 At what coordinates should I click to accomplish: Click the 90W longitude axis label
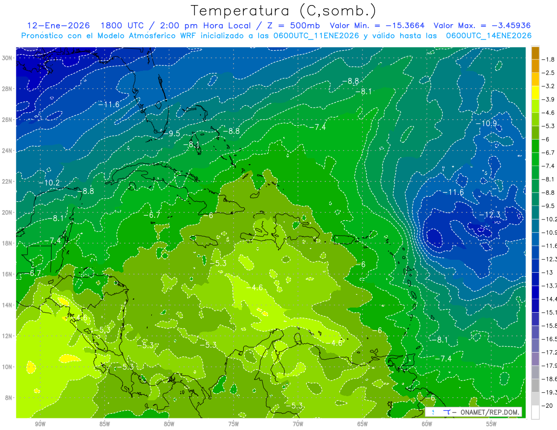(40, 424)
